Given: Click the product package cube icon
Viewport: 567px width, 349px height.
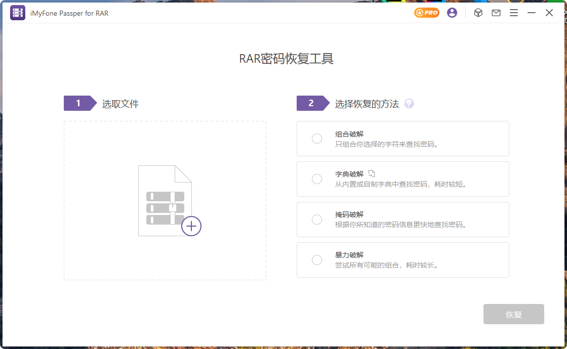Looking at the screenshot, I should tap(478, 13).
